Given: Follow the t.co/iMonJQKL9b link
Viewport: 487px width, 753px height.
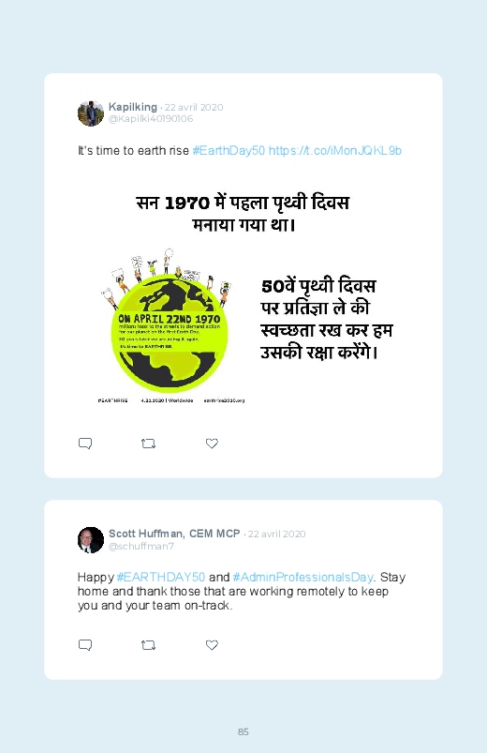Looking at the screenshot, I should pos(335,151).
